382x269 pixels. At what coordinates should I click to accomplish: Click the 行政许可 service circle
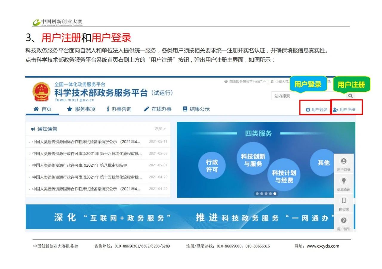[212, 166]
